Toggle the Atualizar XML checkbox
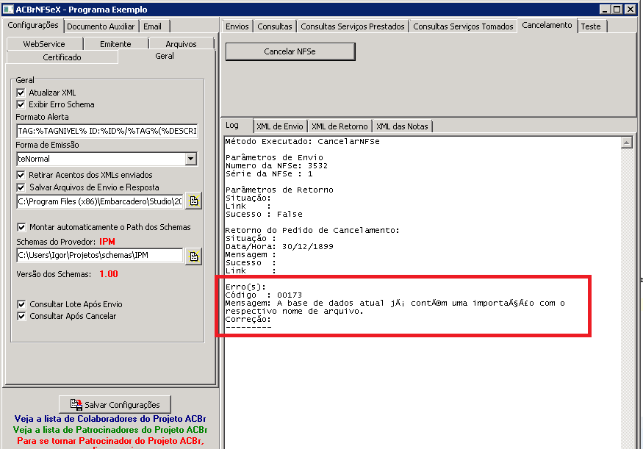The height and width of the screenshot is (449, 643). coord(21,93)
